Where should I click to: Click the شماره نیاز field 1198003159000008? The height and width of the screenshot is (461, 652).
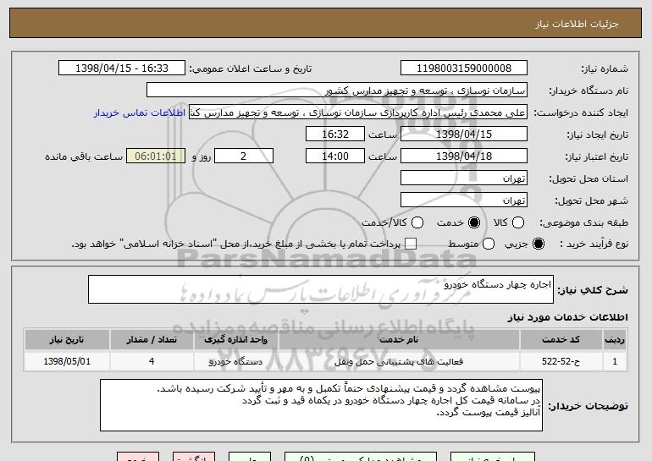(x=464, y=69)
